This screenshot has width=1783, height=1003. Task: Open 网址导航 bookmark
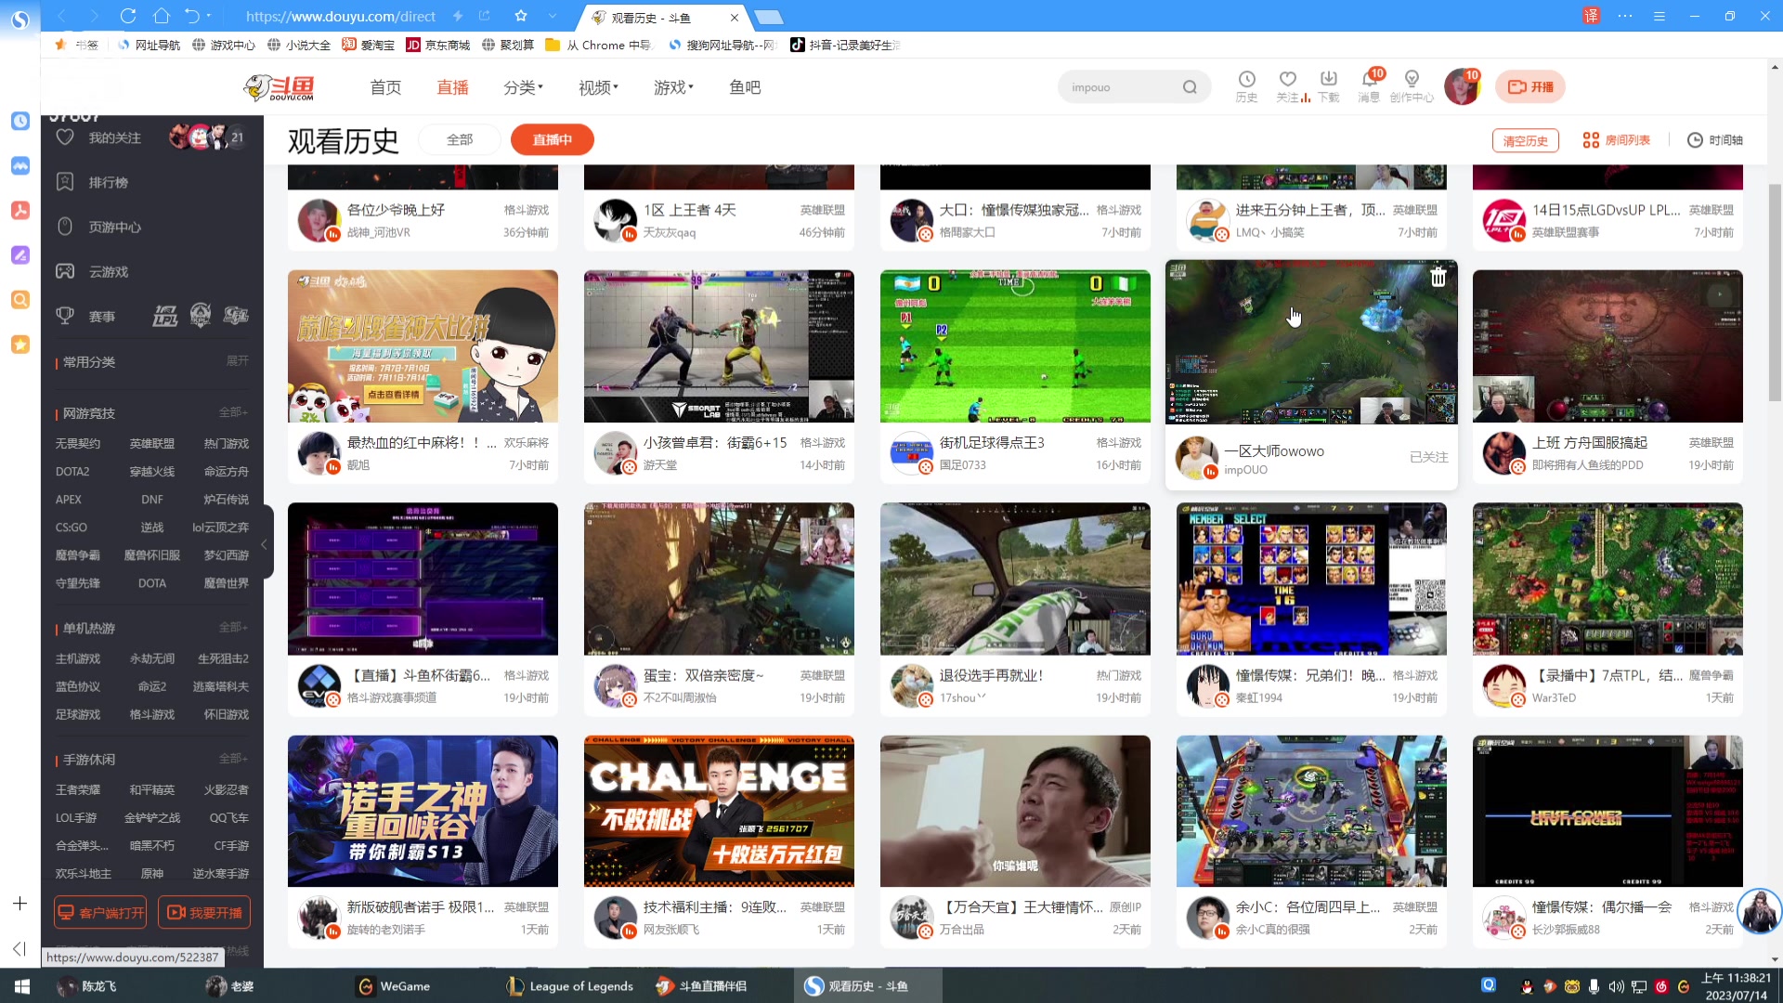(149, 45)
